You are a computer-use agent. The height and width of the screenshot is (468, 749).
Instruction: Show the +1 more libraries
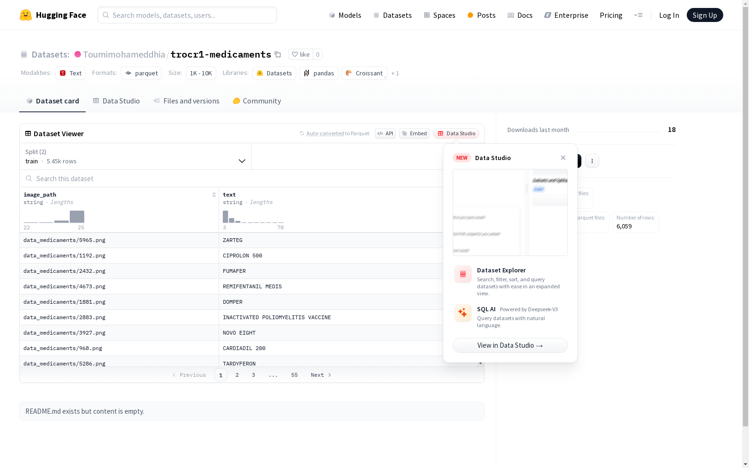click(x=395, y=73)
